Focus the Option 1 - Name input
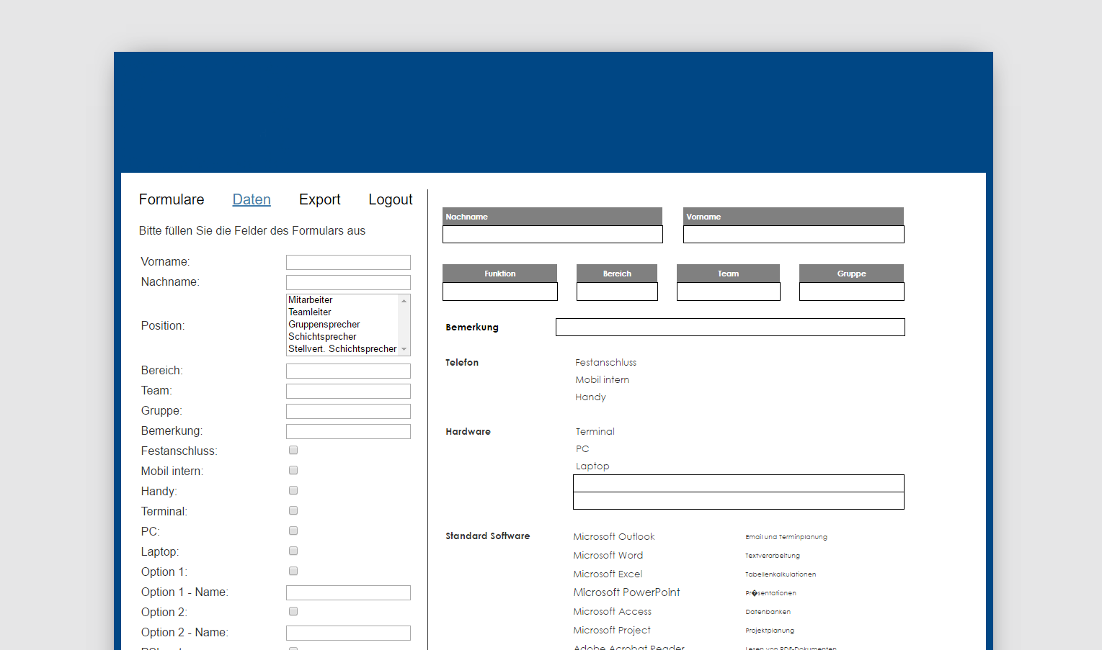Screen dimensions: 1102x650 tap(348, 592)
